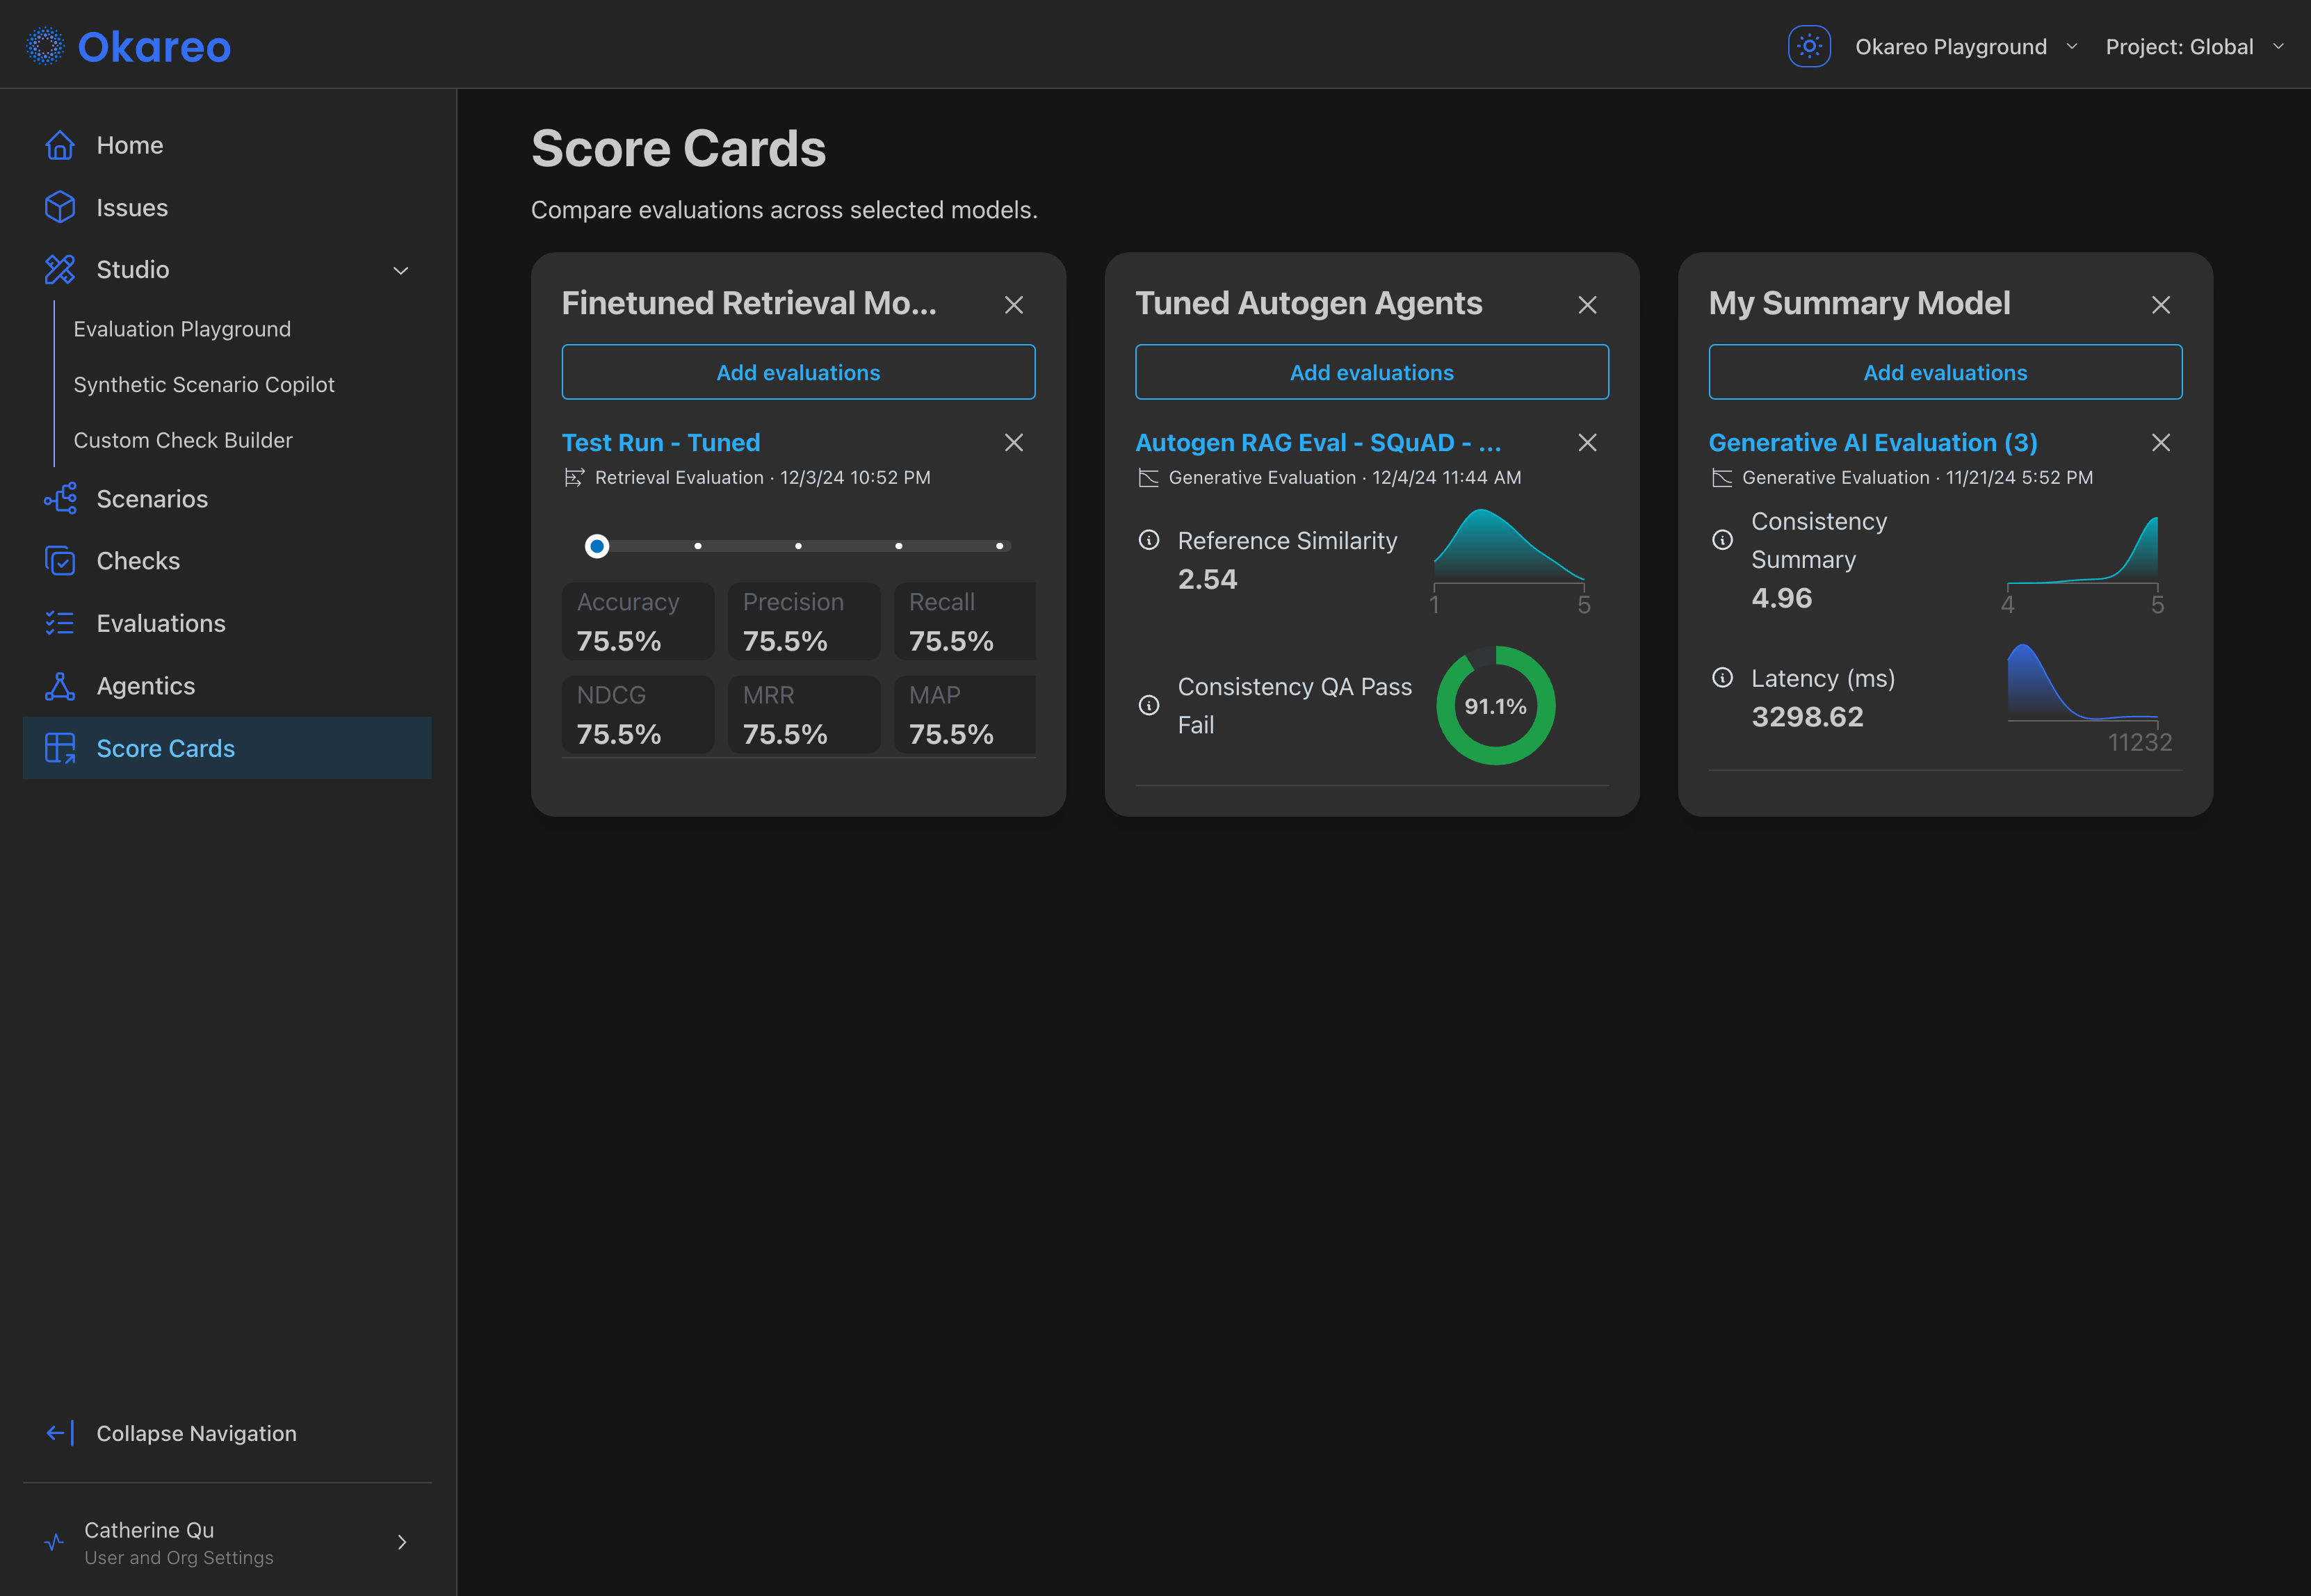Viewport: 2311px width, 1596px height.
Task: Click the Evaluations list icon
Action: 60,623
